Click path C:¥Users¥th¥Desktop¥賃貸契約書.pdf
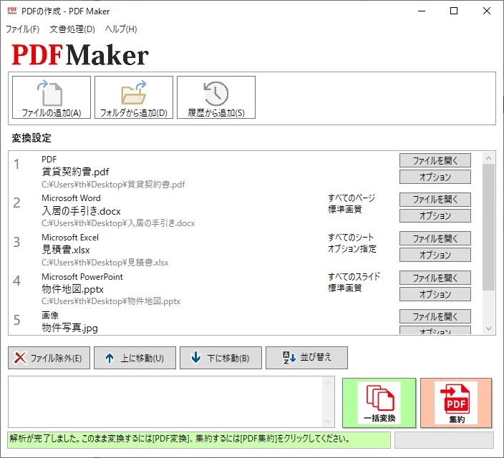This screenshot has height=458, width=504. [x=113, y=185]
